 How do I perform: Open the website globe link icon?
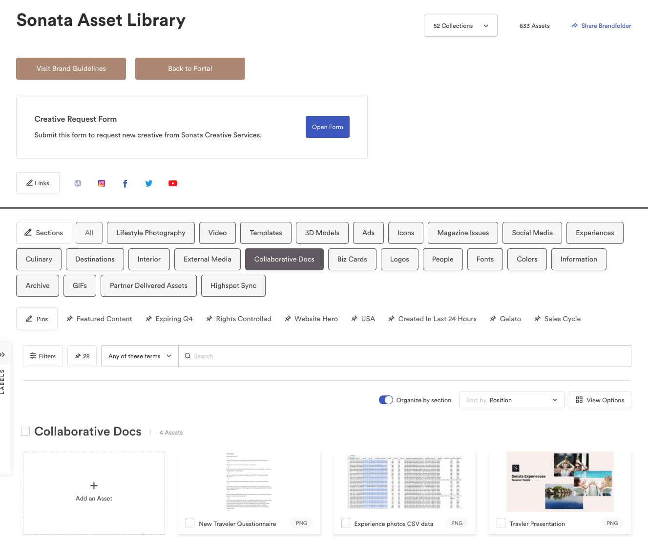point(78,183)
